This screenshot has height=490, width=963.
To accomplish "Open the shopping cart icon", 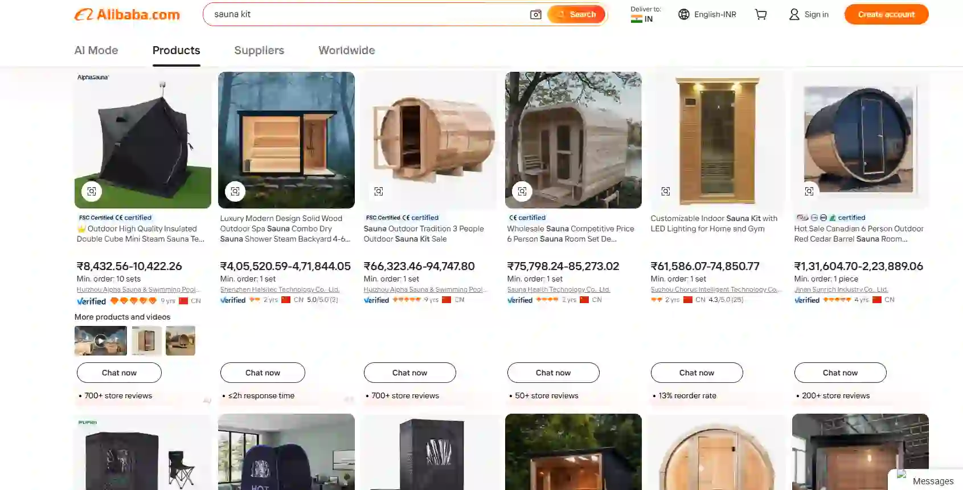I will (x=761, y=14).
